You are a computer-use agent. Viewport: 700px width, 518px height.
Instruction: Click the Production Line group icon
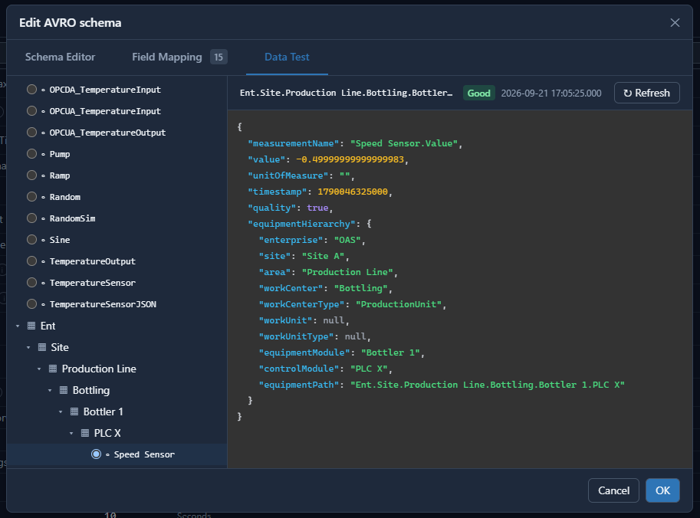[53, 369]
